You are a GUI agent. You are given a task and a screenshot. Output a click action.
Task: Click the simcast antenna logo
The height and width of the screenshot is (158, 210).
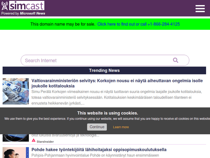(5, 6)
